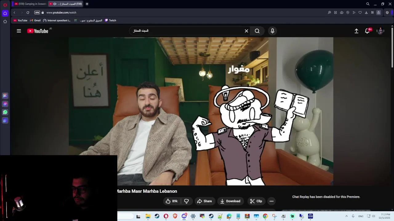This screenshot has height=221, width=394.
Task: Open the Arabic open-market bookmark
Action: (88, 21)
